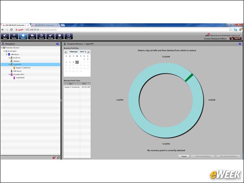The height and width of the screenshot is (183, 244).
Task: Open the About toolbar button
Action: coord(59,36)
